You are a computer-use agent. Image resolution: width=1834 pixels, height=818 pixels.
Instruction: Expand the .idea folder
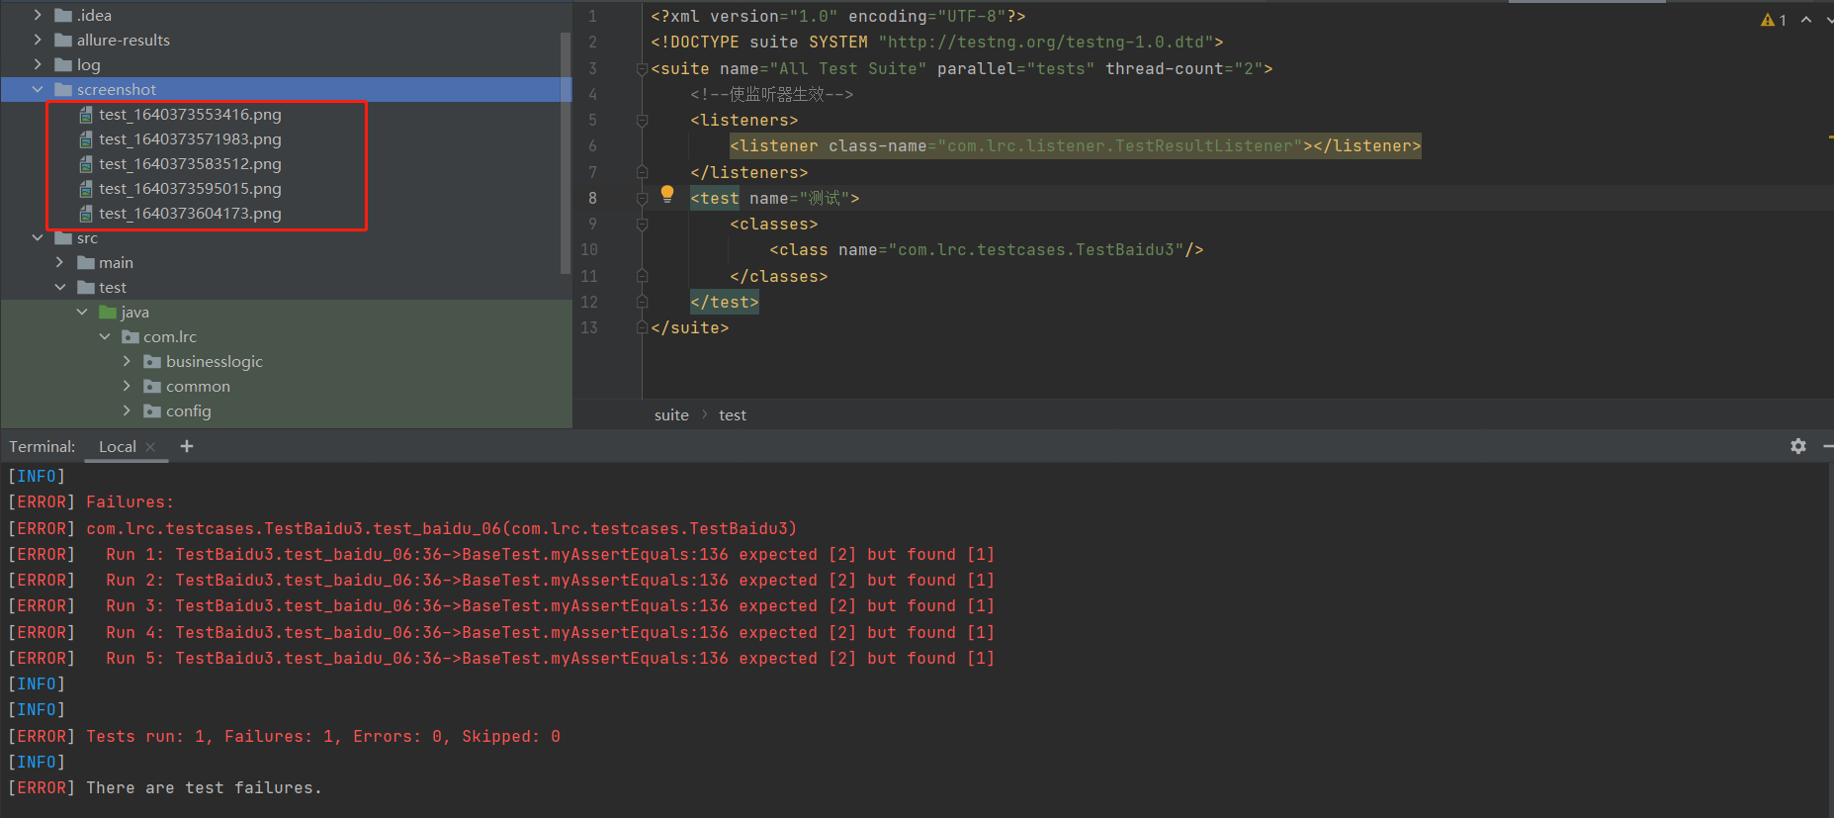pyautogui.click(x=38, y=15)
